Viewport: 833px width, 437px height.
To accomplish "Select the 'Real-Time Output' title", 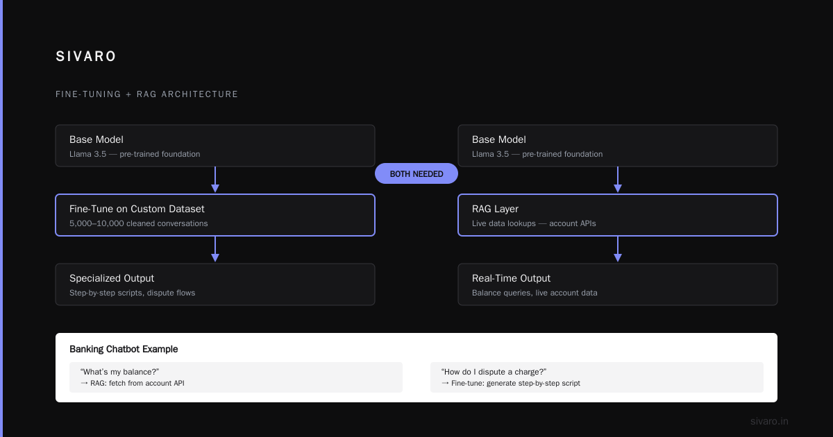I will pos(512,278).
